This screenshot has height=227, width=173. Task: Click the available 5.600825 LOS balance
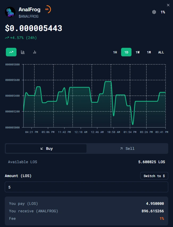tap(152, 162)
